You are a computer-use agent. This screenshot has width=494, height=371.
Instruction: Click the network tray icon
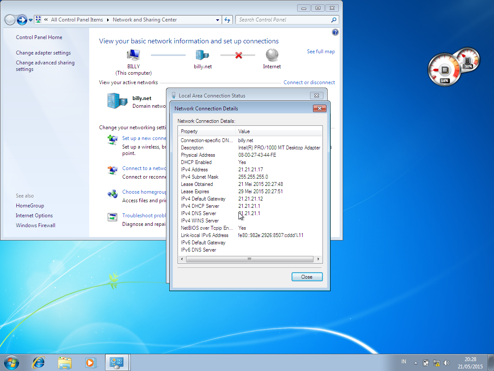tap(437, 363)
